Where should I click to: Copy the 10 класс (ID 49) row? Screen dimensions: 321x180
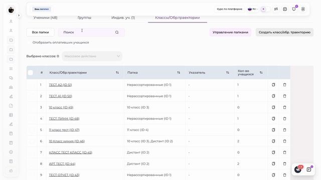point(273,107)
